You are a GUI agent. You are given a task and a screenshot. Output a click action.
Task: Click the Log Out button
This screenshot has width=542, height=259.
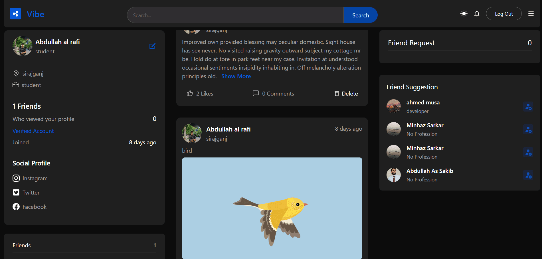503,14
